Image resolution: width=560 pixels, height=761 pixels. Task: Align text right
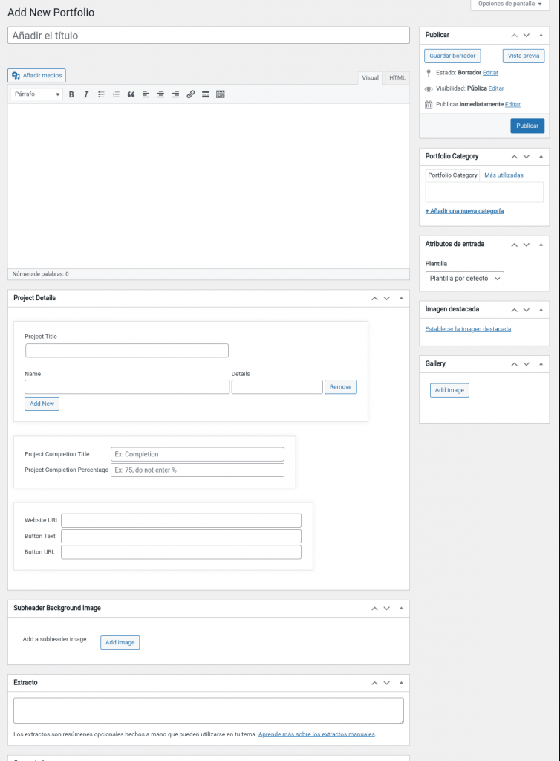pyautogui.click(x=175, y=94)
